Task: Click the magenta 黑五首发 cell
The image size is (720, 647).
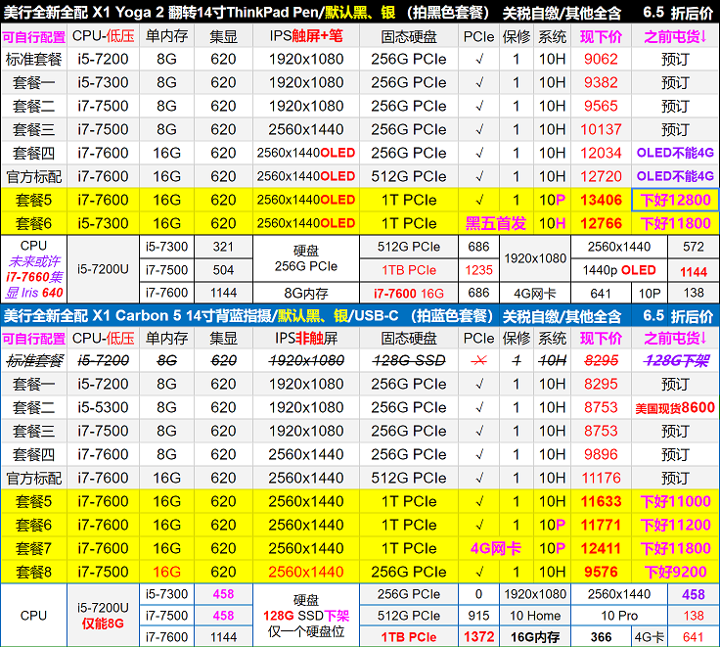Action: tap(495, 223)
